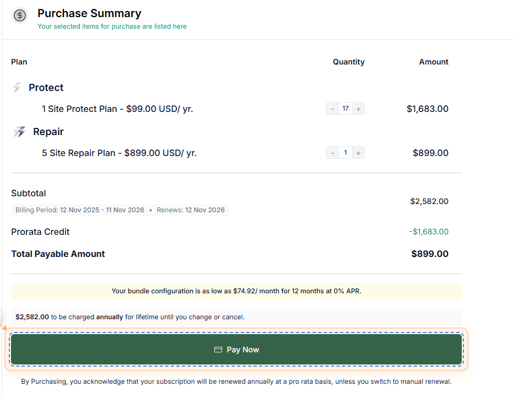
Task: Click the Pay Now button
Action: (236, 349)
